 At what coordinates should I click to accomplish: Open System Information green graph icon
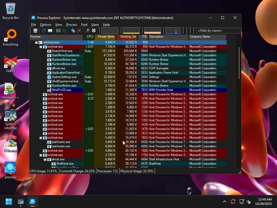[58, 31]
